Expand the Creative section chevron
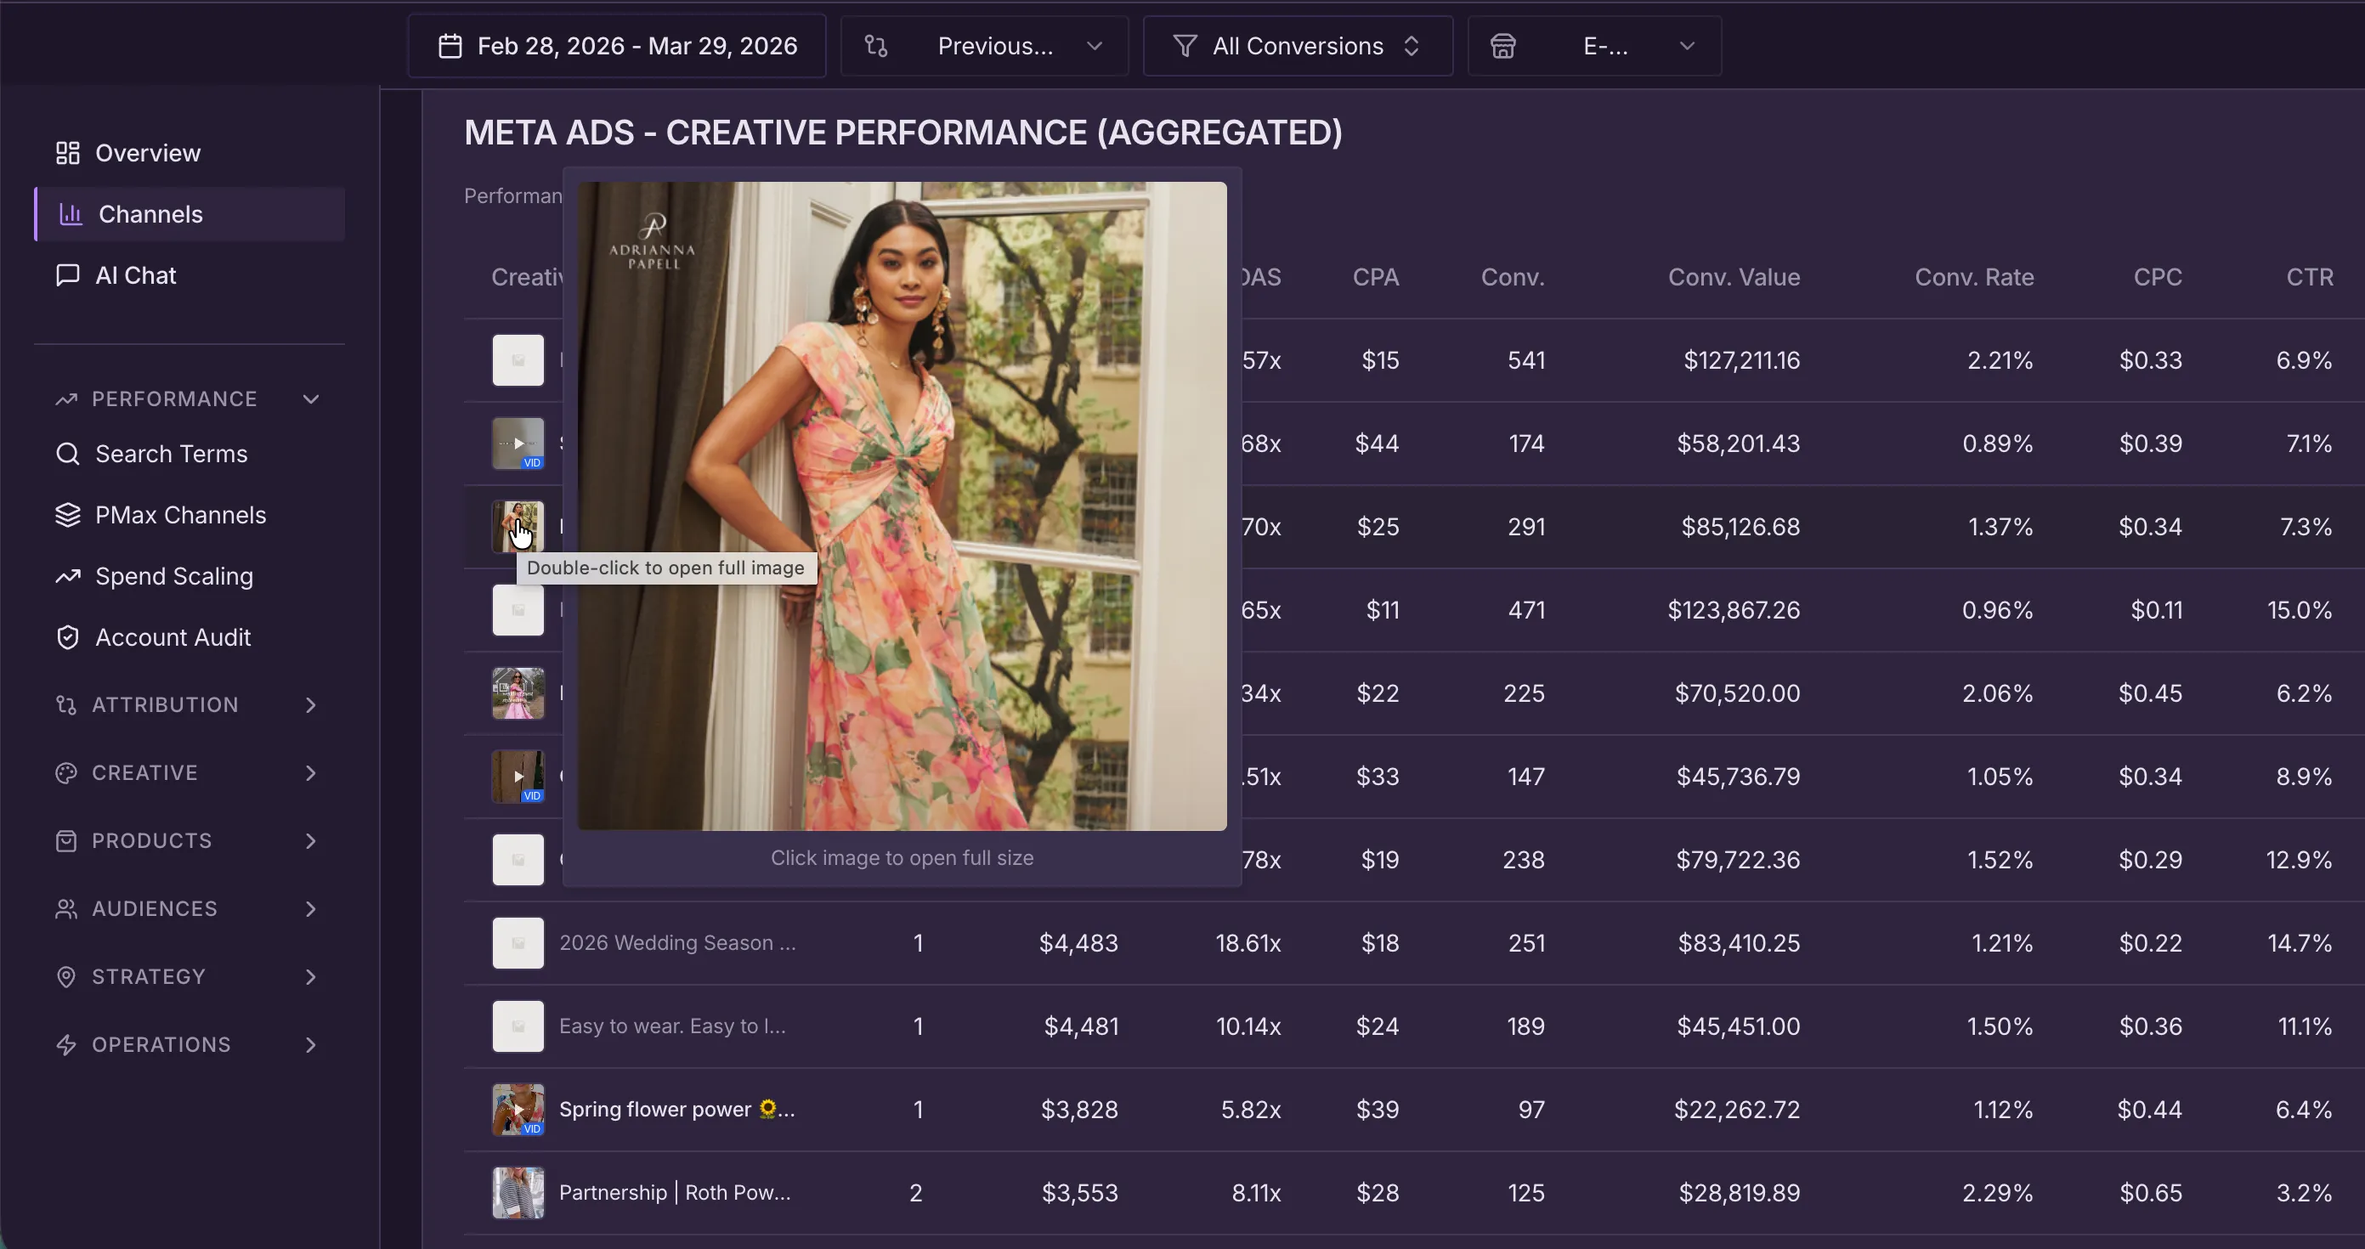2365x1249 pixels. 311,772
